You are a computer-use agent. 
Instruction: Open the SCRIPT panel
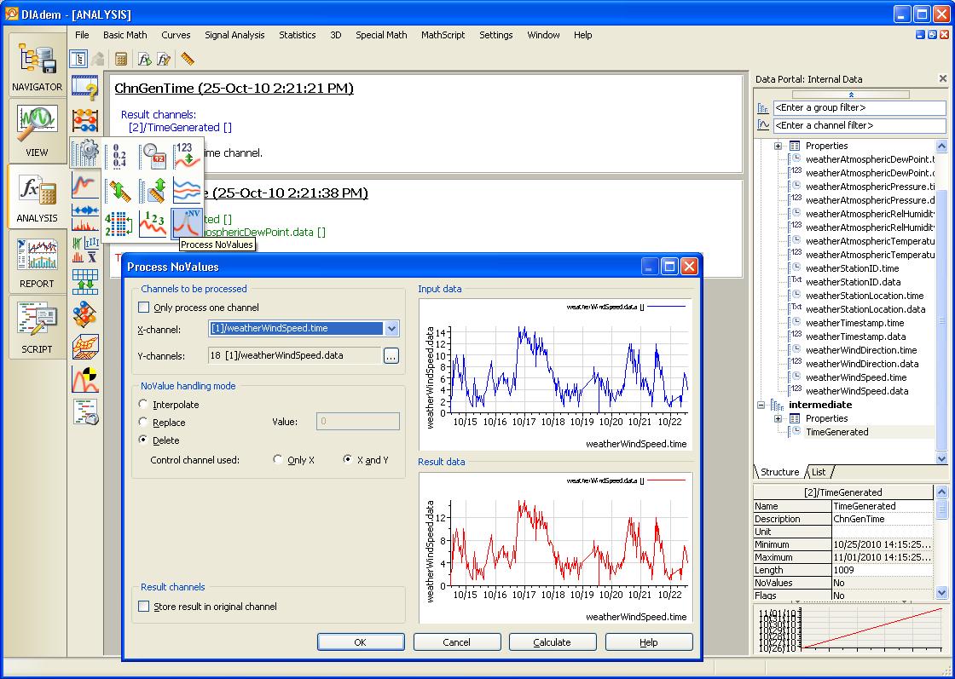pos(37,327)
